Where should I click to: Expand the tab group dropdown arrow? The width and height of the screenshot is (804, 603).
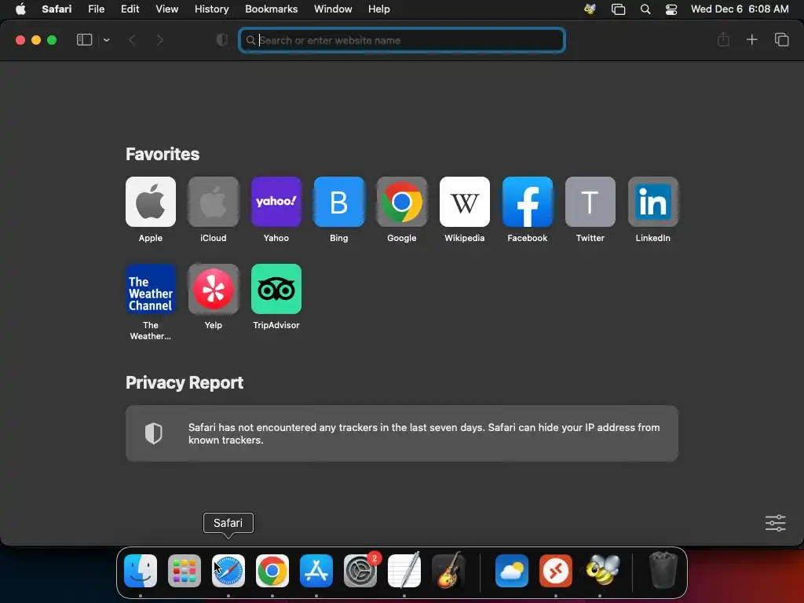[106, 40]
